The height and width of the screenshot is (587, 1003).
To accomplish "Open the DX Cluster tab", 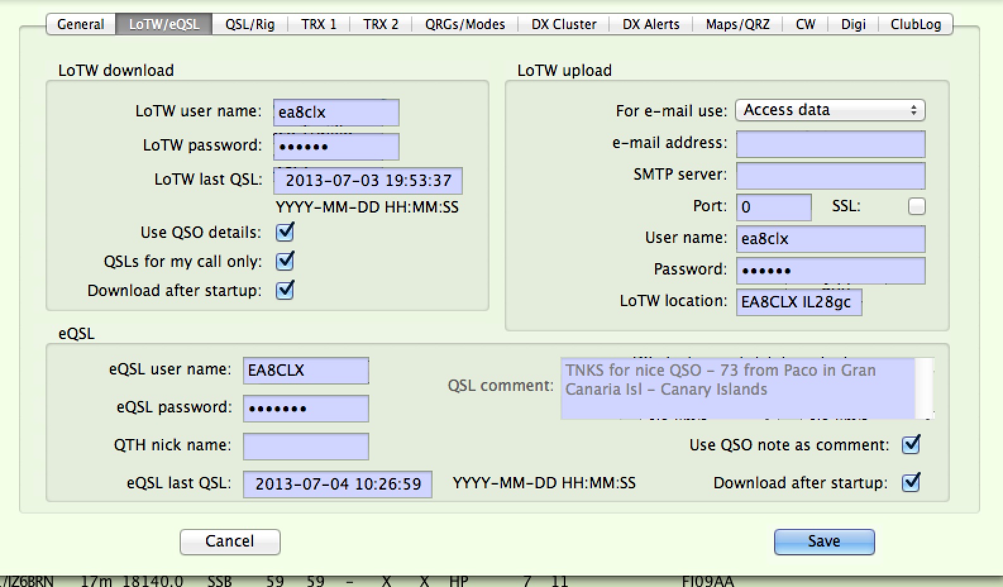I will [x=563, y=25].
